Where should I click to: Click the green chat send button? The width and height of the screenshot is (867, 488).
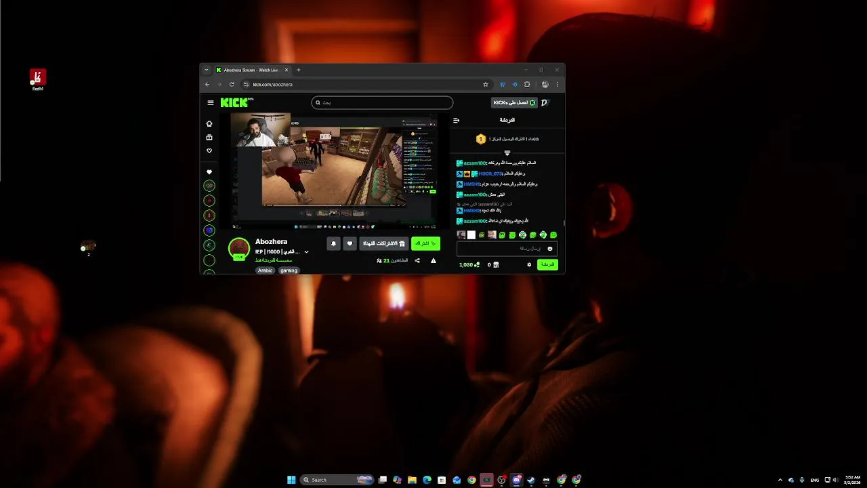click(547, 265)
